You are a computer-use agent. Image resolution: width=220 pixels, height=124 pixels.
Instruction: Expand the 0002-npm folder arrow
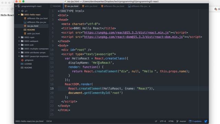click(19, 37)
